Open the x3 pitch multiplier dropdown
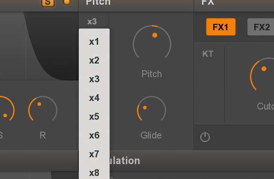This screenshot has width=274, height=179. click(92, 22)
